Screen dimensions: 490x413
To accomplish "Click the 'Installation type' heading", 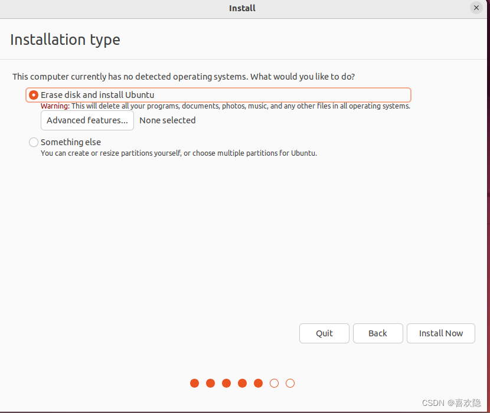I will [65, 40].
